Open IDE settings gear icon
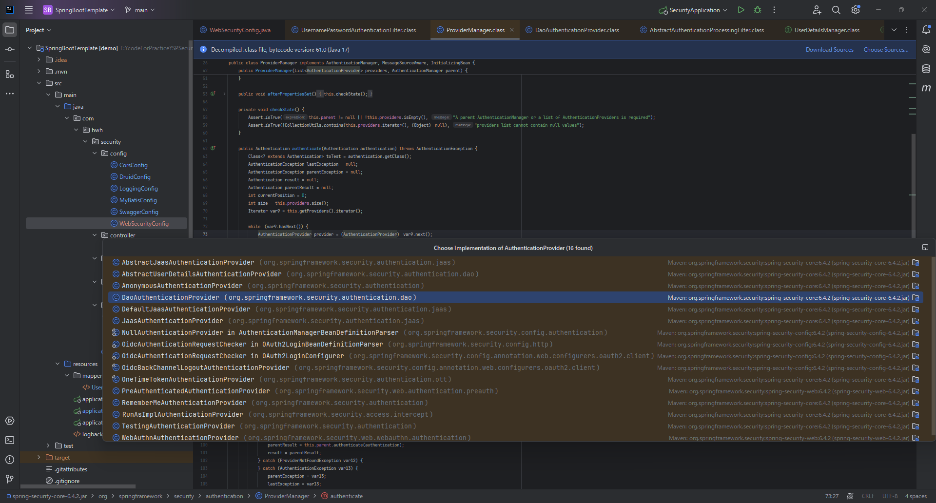The height and width of the screenshot is (503, 936). pyautogui.click(x=856, y=10)
